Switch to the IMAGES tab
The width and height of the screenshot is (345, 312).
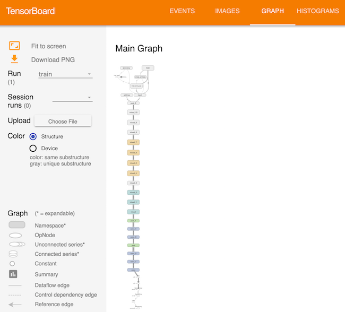coord(227,11)
